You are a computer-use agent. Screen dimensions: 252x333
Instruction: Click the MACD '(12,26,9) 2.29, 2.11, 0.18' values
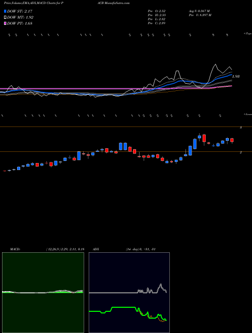tap(65, 249)
